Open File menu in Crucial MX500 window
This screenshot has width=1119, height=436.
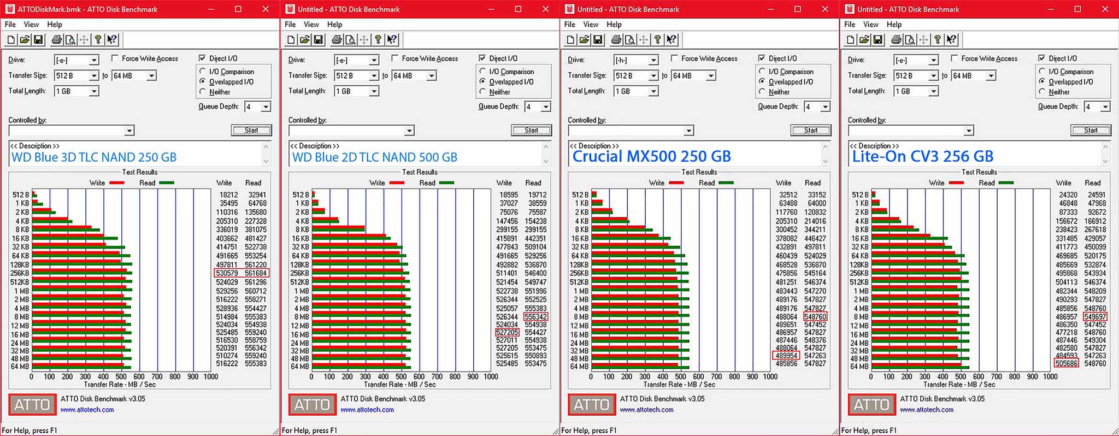[x=569, y=25]
